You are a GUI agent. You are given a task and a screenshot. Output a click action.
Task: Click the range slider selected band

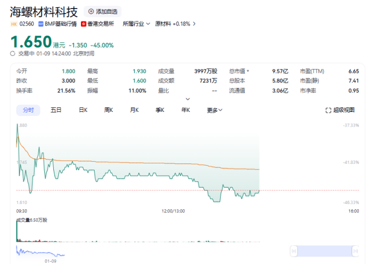(324, 251)
